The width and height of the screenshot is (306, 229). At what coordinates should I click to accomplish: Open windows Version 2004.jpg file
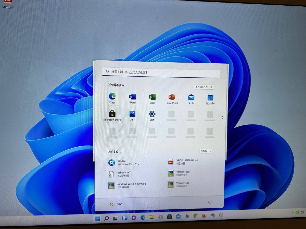127,185
